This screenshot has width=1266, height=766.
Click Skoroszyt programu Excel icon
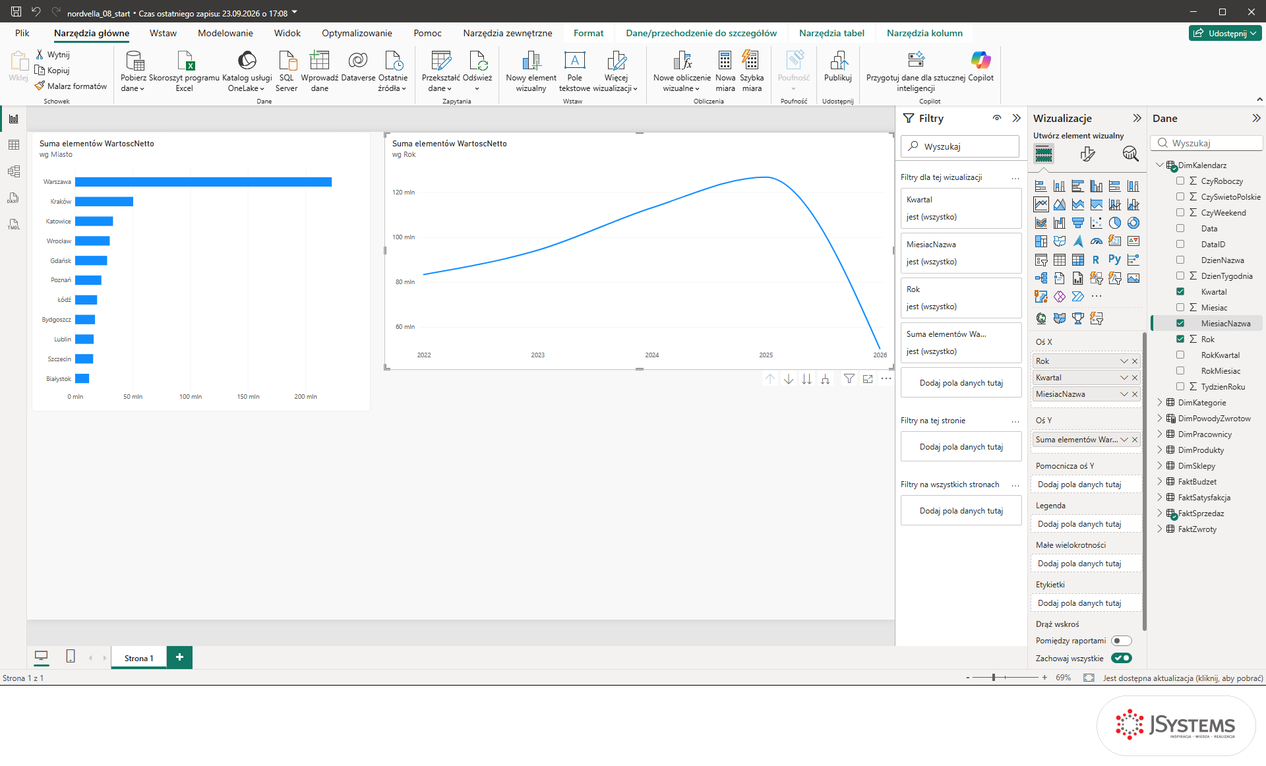coord(185,61)
